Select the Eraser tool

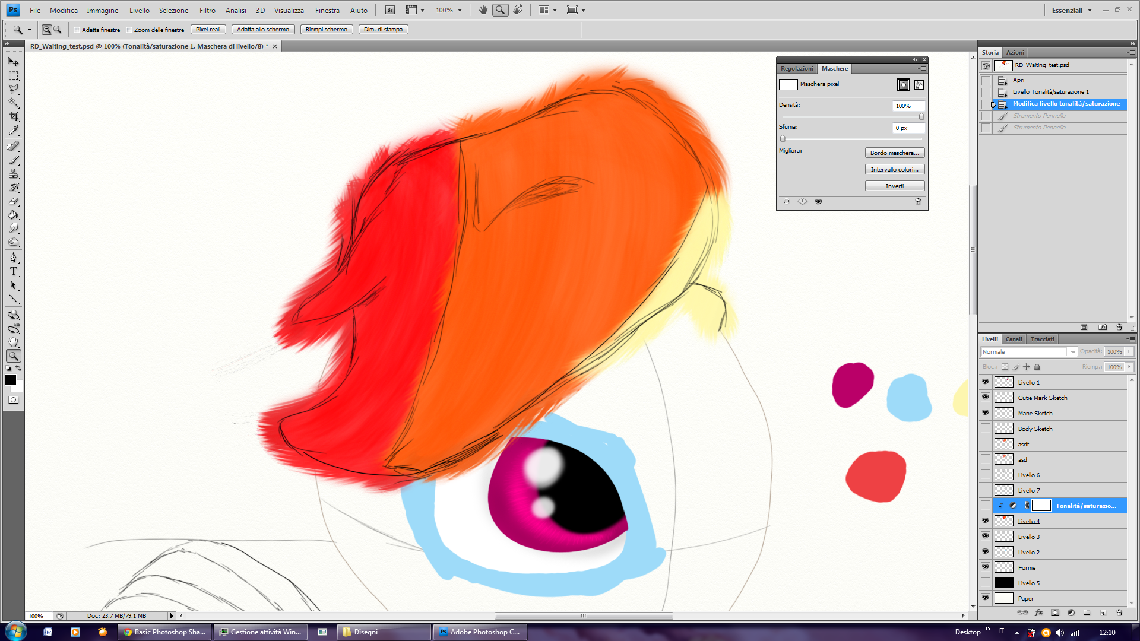point(14,201)
